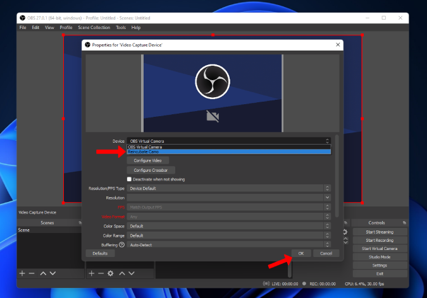The image size is (427, 298).
Task: Move source down arrow icon
Action: (x=132, y=273)
